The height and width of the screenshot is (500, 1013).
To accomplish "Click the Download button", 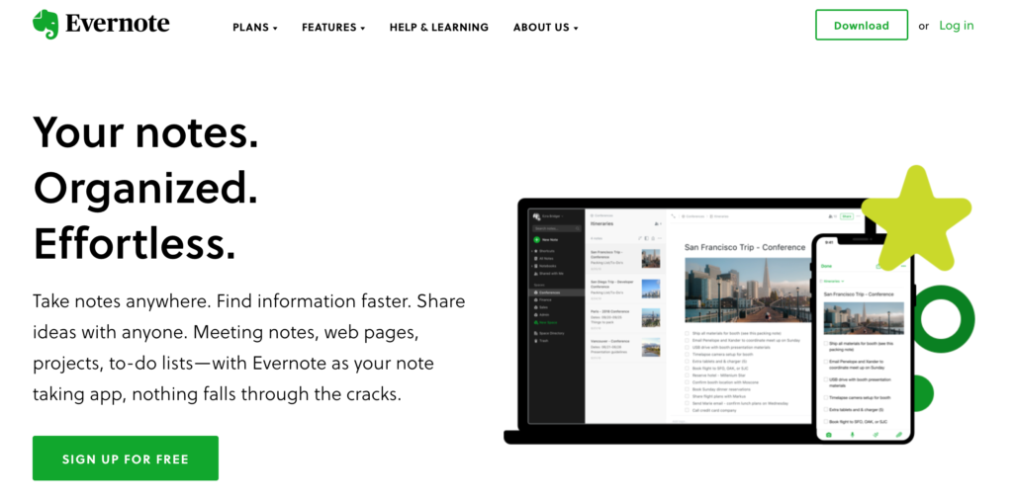I will (x=862, y=25).
